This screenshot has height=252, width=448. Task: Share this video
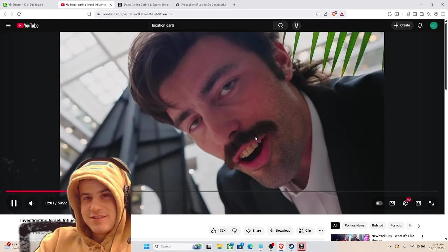point(253,231)
